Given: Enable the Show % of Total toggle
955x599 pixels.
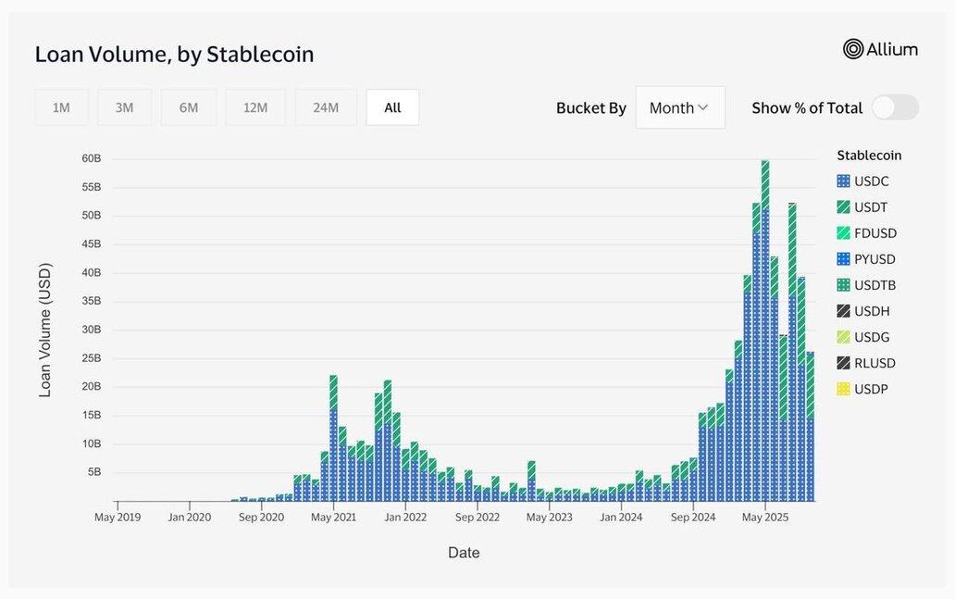Looking at the screenshot, I should [895, 107].
